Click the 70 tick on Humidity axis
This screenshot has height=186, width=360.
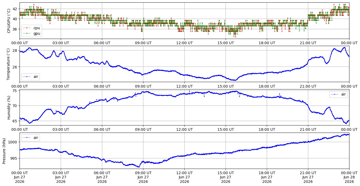click(15, 106)
